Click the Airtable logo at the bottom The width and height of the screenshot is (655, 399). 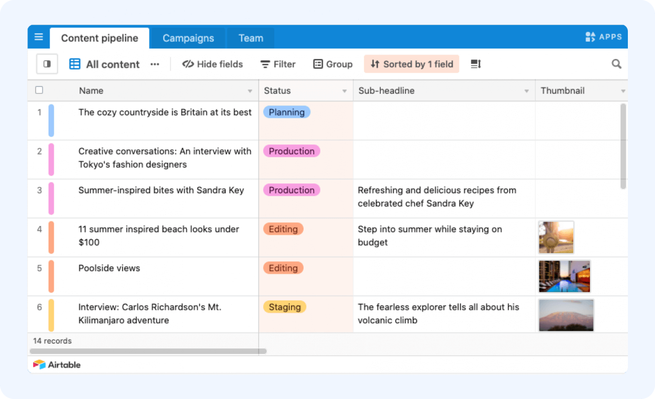coord(57,364)
